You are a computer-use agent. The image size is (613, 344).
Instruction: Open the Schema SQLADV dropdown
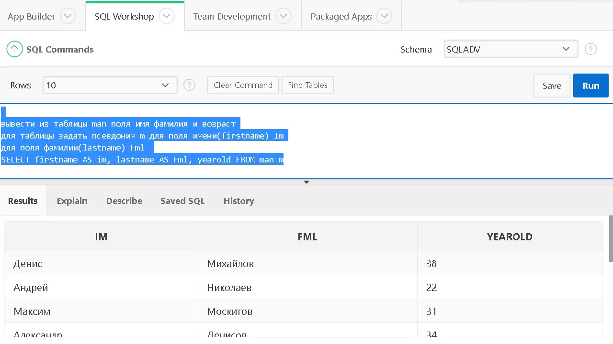point(511,49)
